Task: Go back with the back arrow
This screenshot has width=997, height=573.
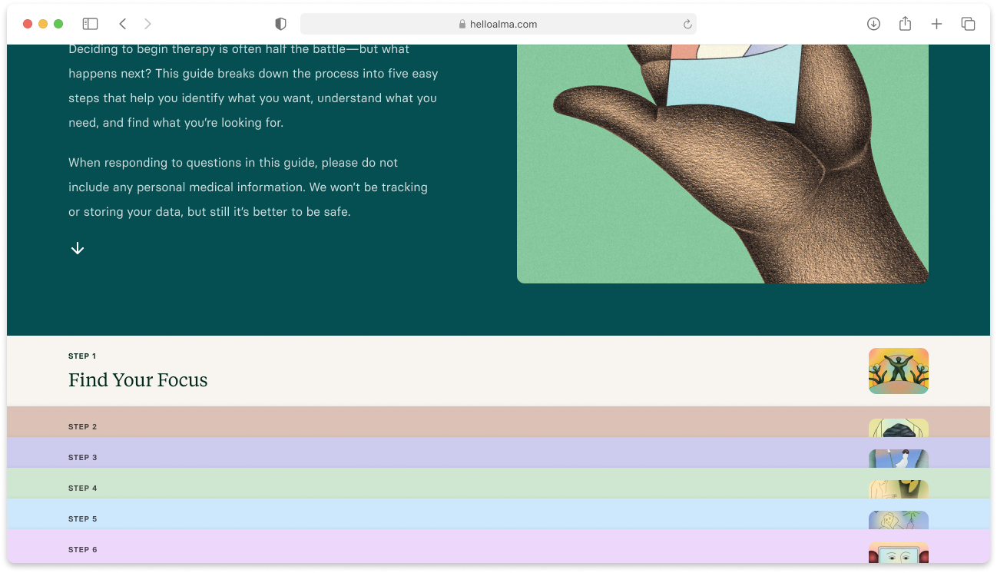Action: tap(122, 24)
